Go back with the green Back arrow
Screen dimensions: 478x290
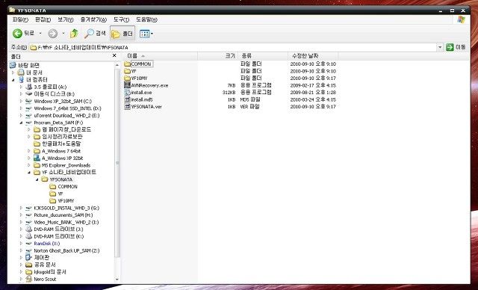pos(17,33)
